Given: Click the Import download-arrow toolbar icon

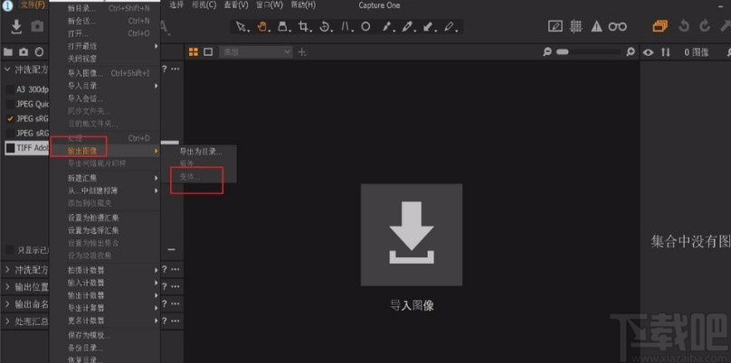Looking at the screenshot, I should pos(16,26).
